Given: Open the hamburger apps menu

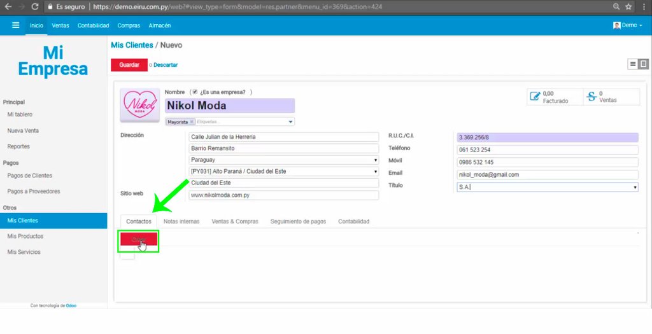Looking at the screenshot, I should pyautogui.click(x=15, y=25).
